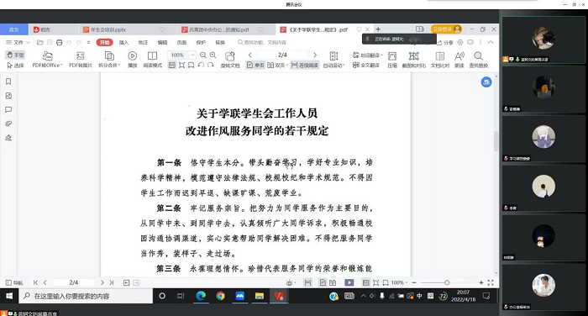The height and width of the screenshot is (316, 588).
Task: Click the PDF转图片 tool
Action: [x=81, y=60]
